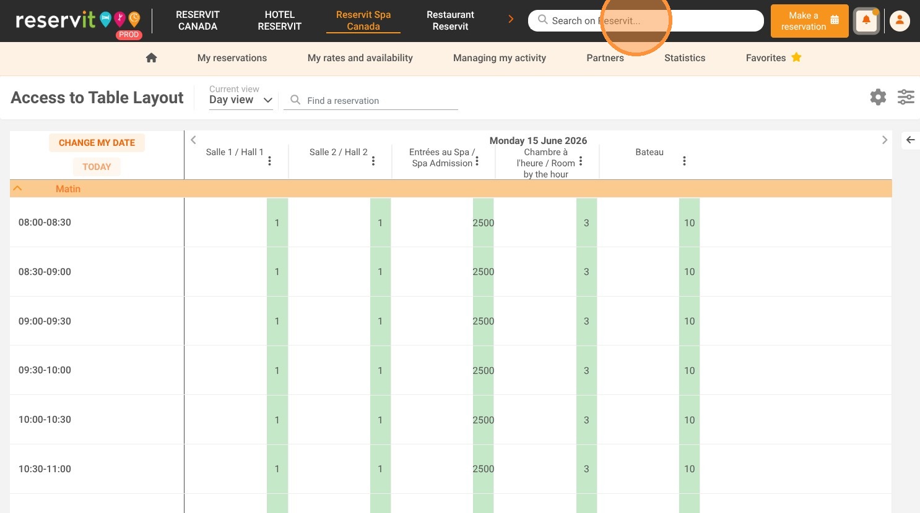Show more products chevron in top bar

511,19
